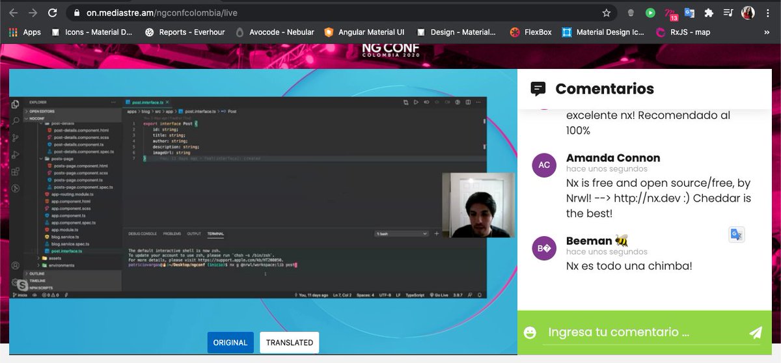Click the Run play icon in the editor title bar

416,102
